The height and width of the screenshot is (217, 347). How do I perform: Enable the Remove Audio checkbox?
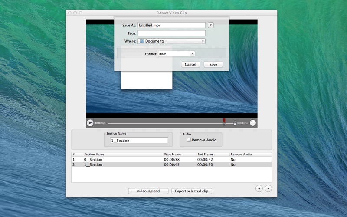[x=189, y=140]
